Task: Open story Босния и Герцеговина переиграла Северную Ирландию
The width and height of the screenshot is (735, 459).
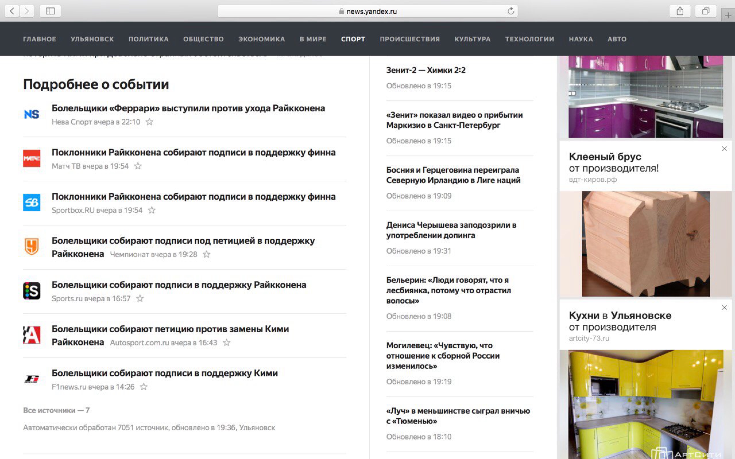Action: [453, 175]
